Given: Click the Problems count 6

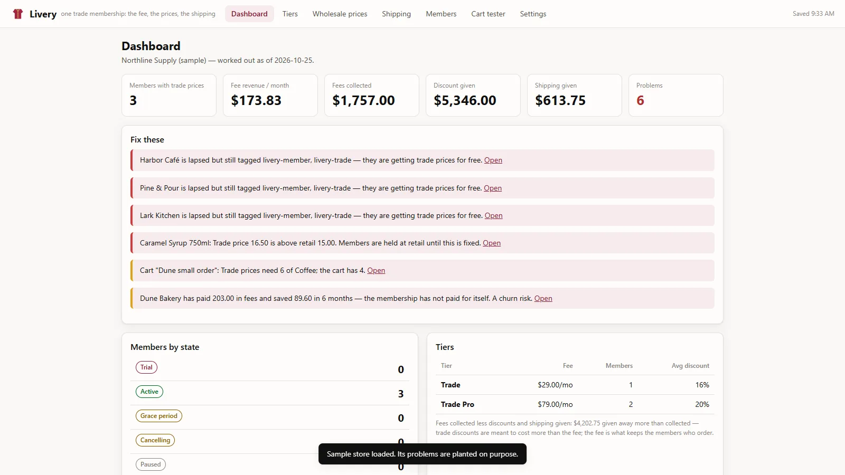Looking at the screenshot, I should coord(640,100).
